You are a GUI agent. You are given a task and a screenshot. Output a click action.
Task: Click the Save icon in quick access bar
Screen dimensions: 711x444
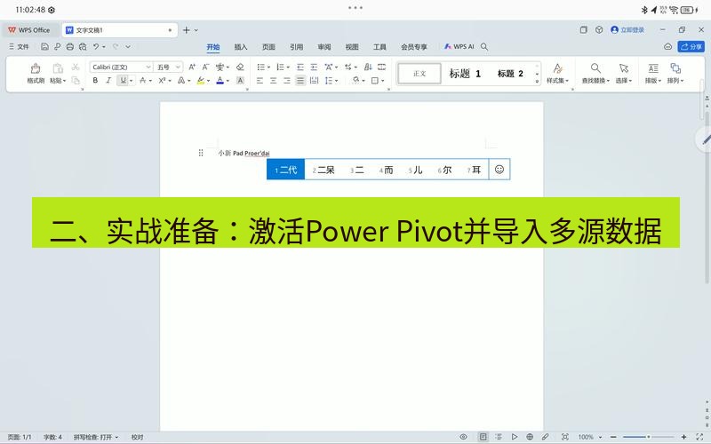pyautogui.click(x=44, y=46)
